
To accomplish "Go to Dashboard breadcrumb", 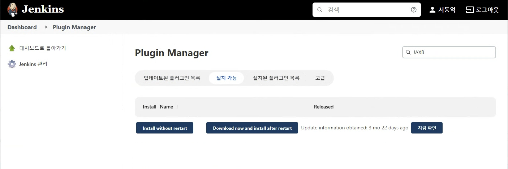I will [x=22, y=27].
